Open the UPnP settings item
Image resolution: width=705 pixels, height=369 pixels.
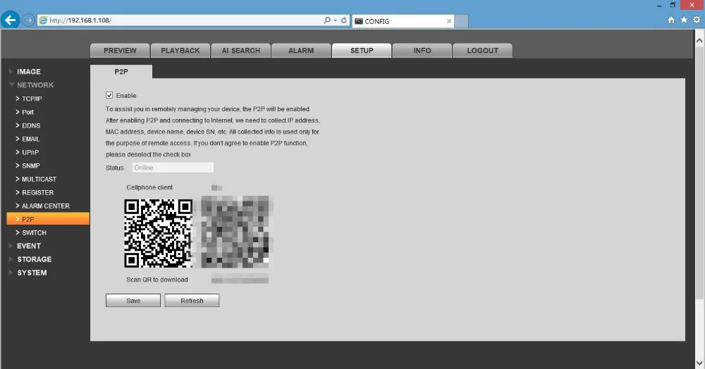(x=30, y=152)
